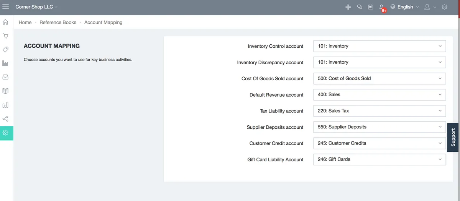The width and height of the screenshot is (460, 201).
Task: Open the Corner Shop LLC company menu
Action: click(36, 7)
